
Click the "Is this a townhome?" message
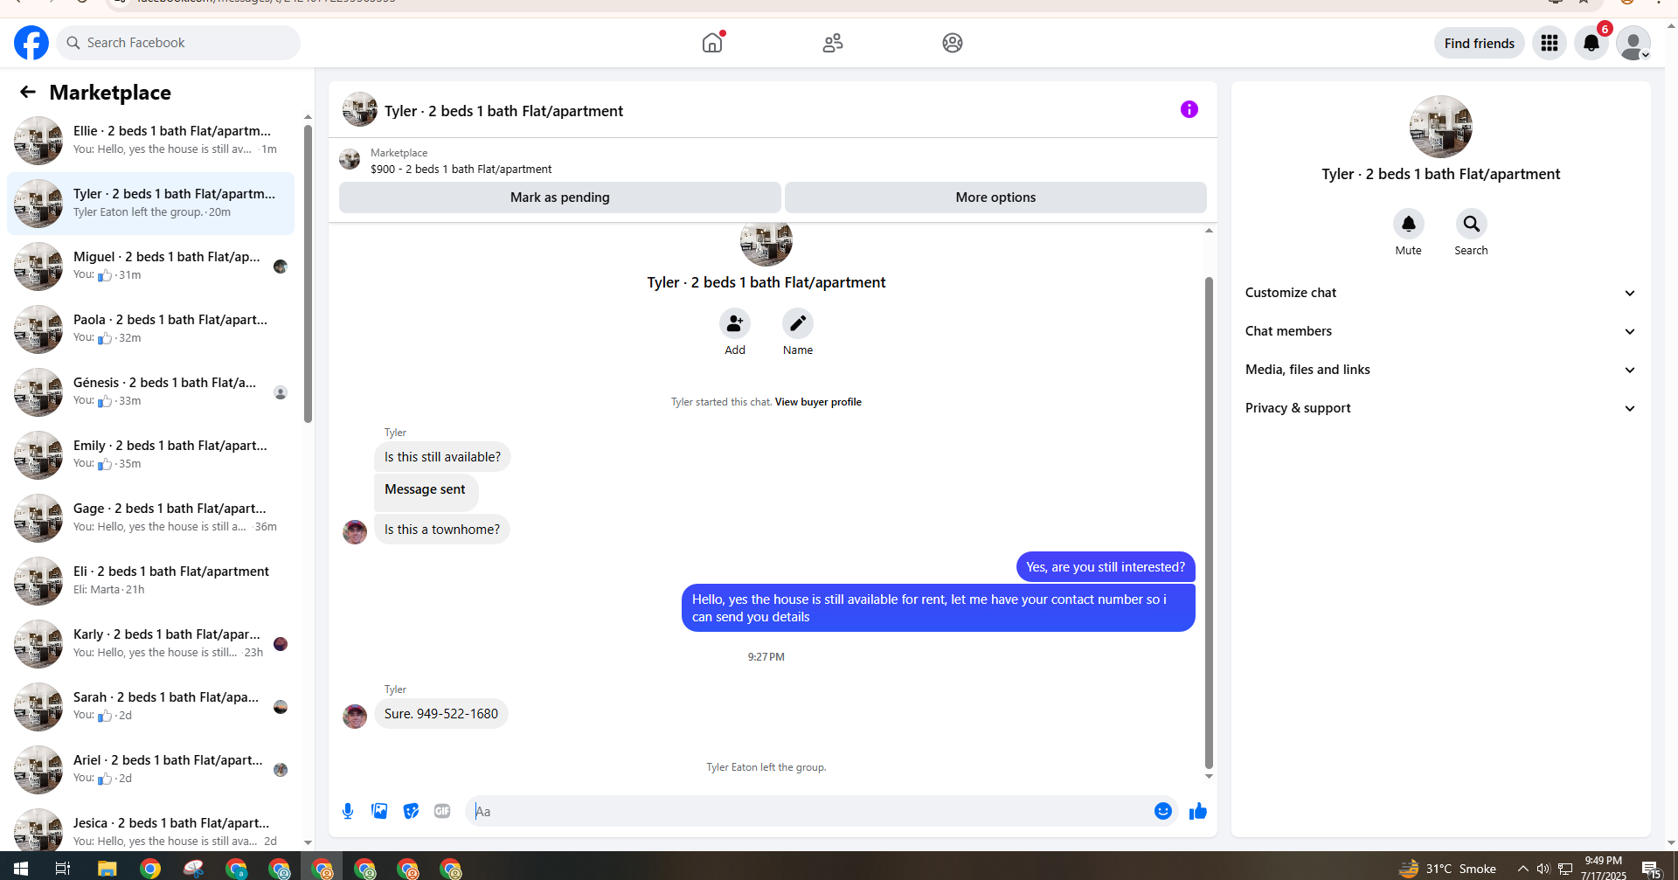(442, 530)
